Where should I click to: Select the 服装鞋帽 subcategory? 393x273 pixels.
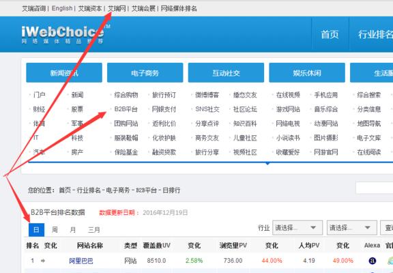click(x=126, y=138)
